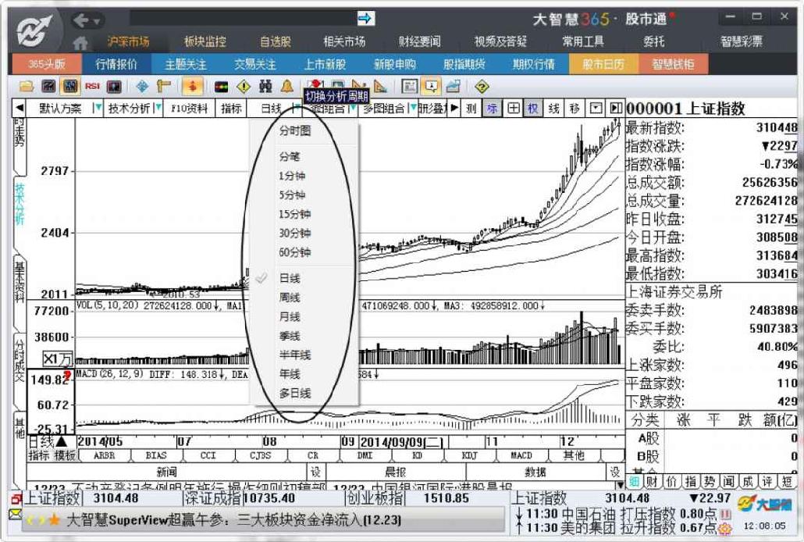Viewport: 804px width, 542px height.
Task: Click the blue diamond navigation icon
Action: coord(142,86)
